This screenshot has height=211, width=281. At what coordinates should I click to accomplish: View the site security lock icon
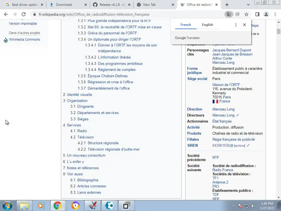pos(35,14)
